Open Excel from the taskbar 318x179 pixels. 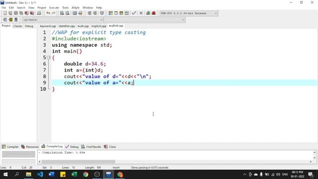tap(74, 175)
